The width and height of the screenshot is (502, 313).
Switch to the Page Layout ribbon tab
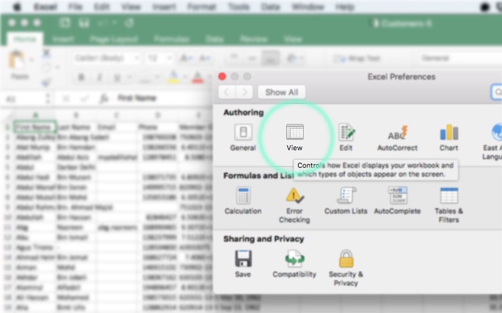[x=114, y=39]
